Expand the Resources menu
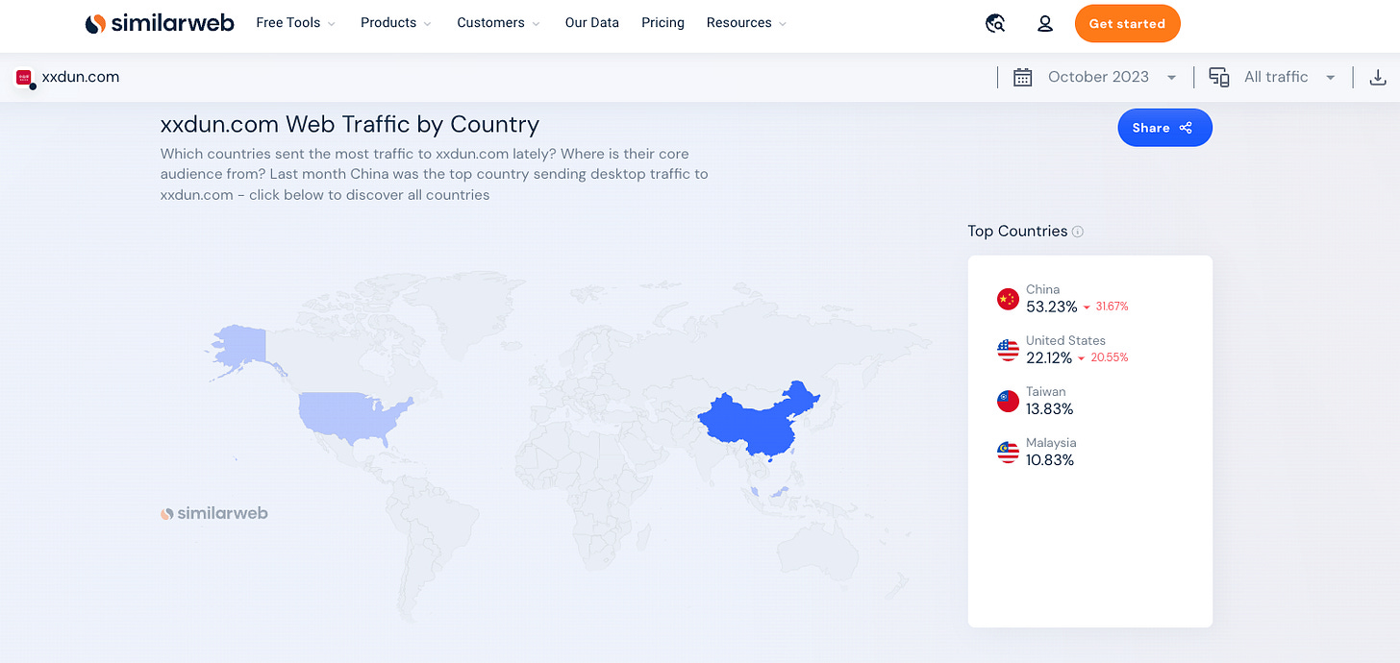This screenshot has width=1400, height=663. click(747, 23)
